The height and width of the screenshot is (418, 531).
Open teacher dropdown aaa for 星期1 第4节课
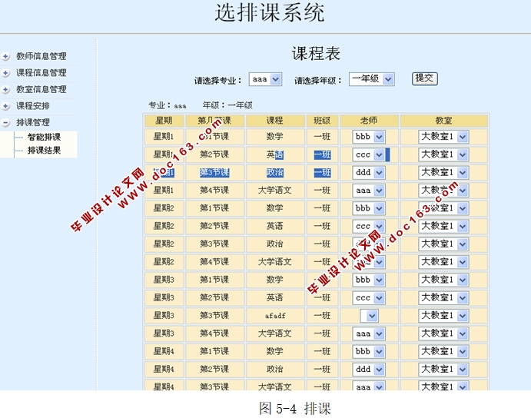(x=368, y=191)
